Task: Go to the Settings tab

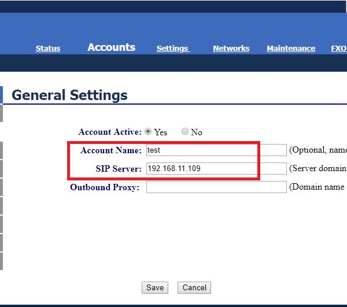Action: coord(172,49)
